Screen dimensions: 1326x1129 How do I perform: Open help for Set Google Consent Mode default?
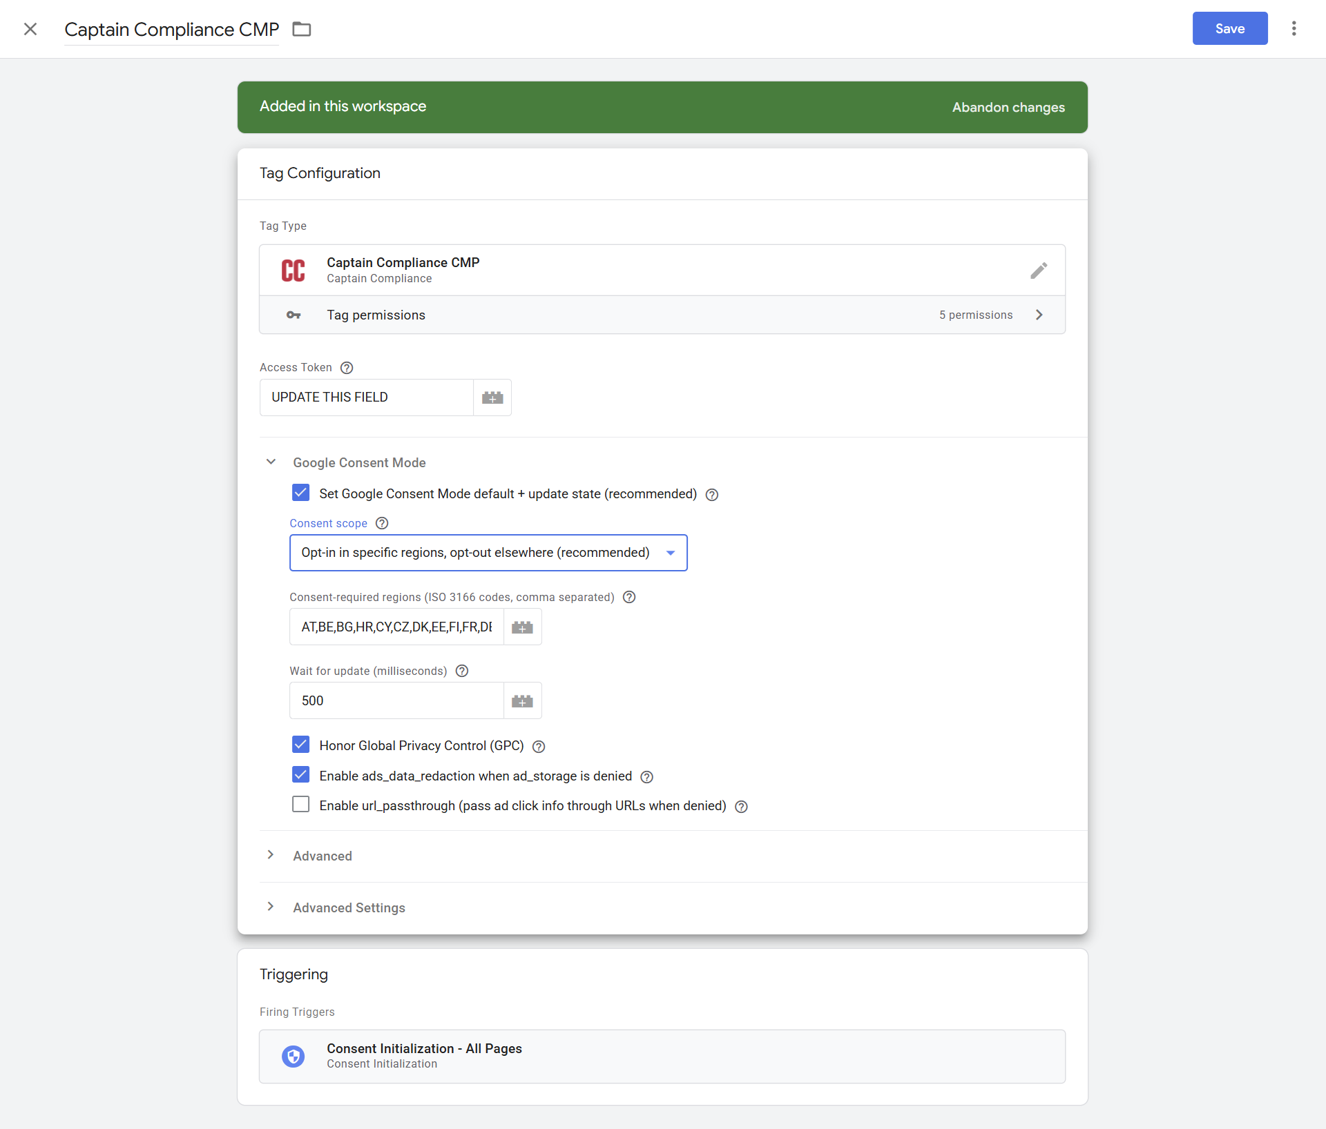[x=712, y=495]
